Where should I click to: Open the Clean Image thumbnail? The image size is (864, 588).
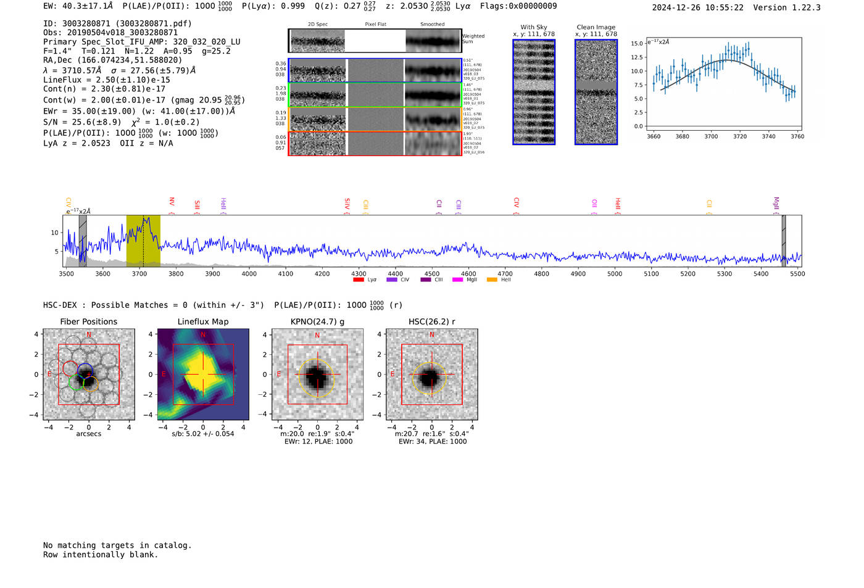pos(596,93)
